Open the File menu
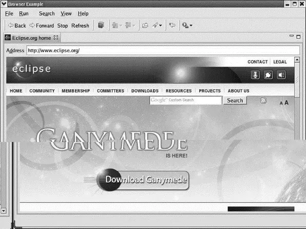 9,13
